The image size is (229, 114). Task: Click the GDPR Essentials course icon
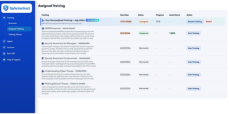[43, 28]
